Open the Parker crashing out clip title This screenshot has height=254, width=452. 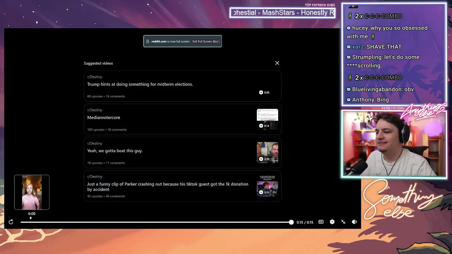168,187
